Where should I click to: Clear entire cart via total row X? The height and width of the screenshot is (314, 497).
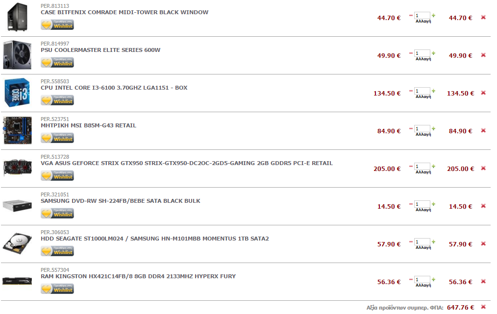(483, 307)
